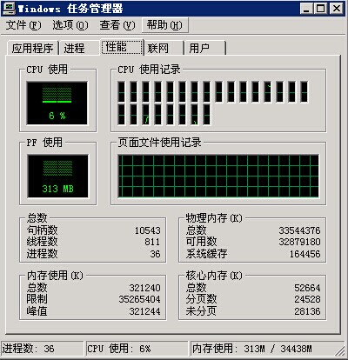Click the resize grip in status bar corner
This screenshot has width=348, height=360.
click(340, 350)
